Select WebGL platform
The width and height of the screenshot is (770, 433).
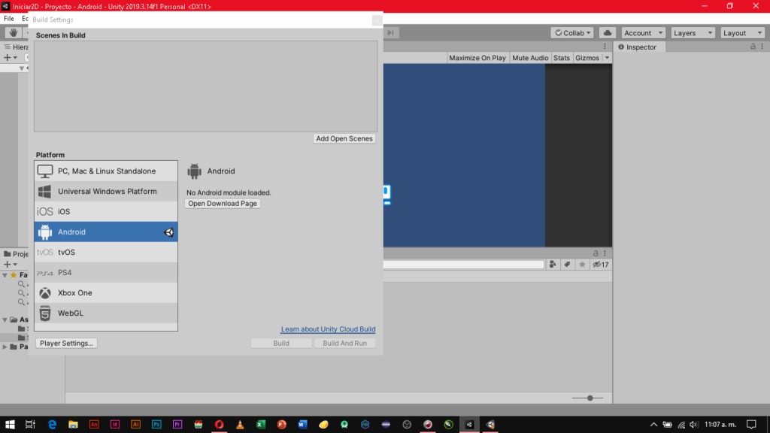point(106,313)
